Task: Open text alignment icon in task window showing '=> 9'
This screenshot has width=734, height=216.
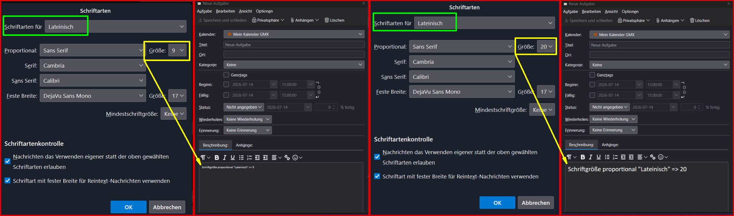Action: [276, 158]
